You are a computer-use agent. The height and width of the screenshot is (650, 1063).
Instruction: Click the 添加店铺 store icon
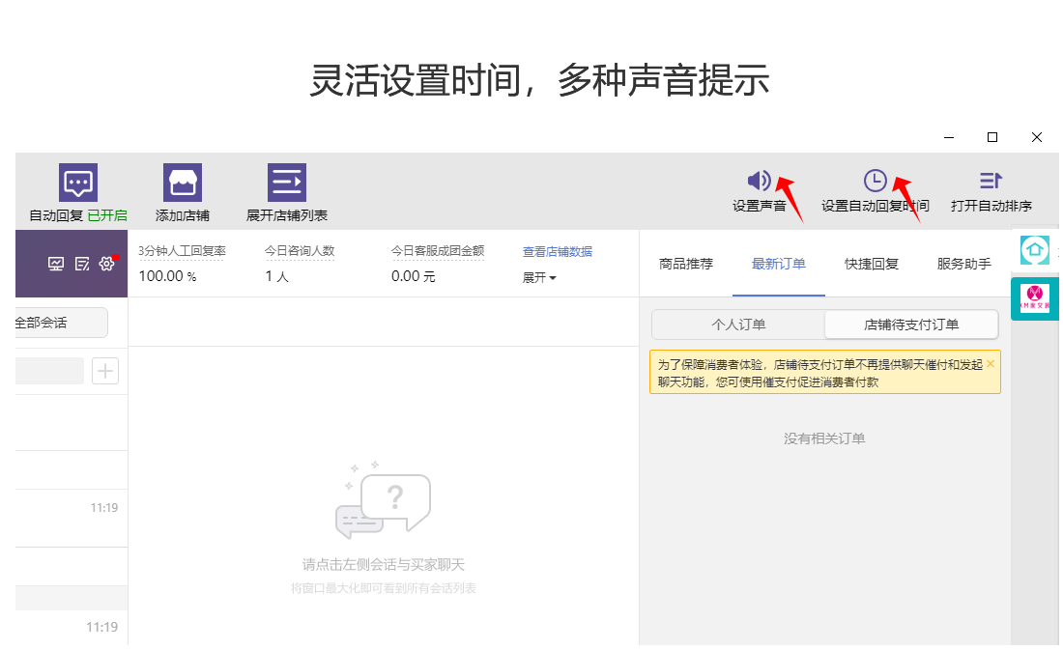tap(182, 183)
